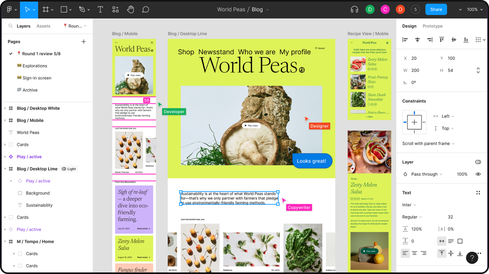Select the Pen tool
This screenshot has height=274, width=489.
click(x=82, y=9)
